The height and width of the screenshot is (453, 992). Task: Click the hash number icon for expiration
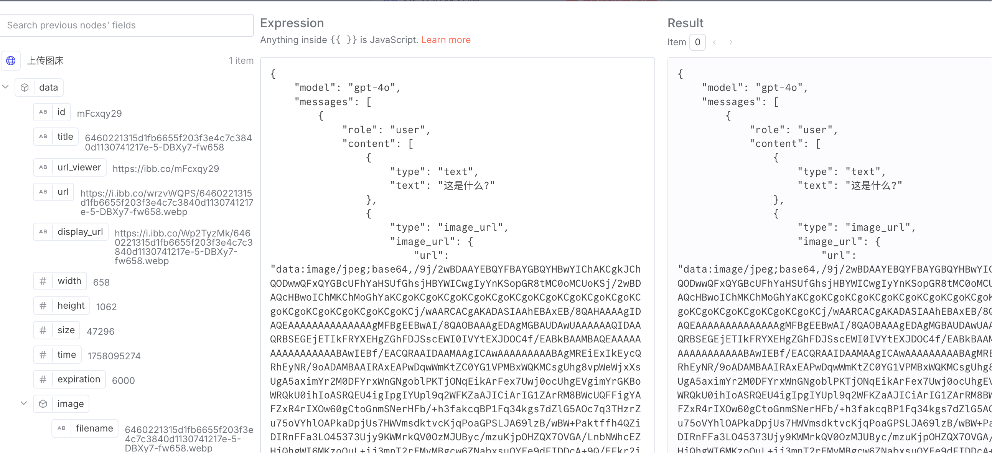tap(43, 379)
